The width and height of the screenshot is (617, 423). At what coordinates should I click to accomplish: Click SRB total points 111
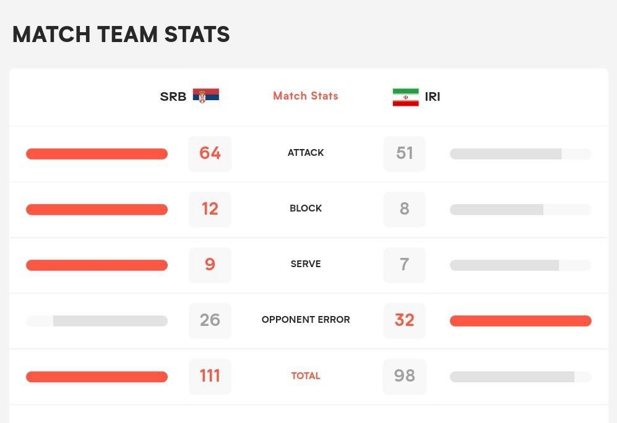click(210, 376)
